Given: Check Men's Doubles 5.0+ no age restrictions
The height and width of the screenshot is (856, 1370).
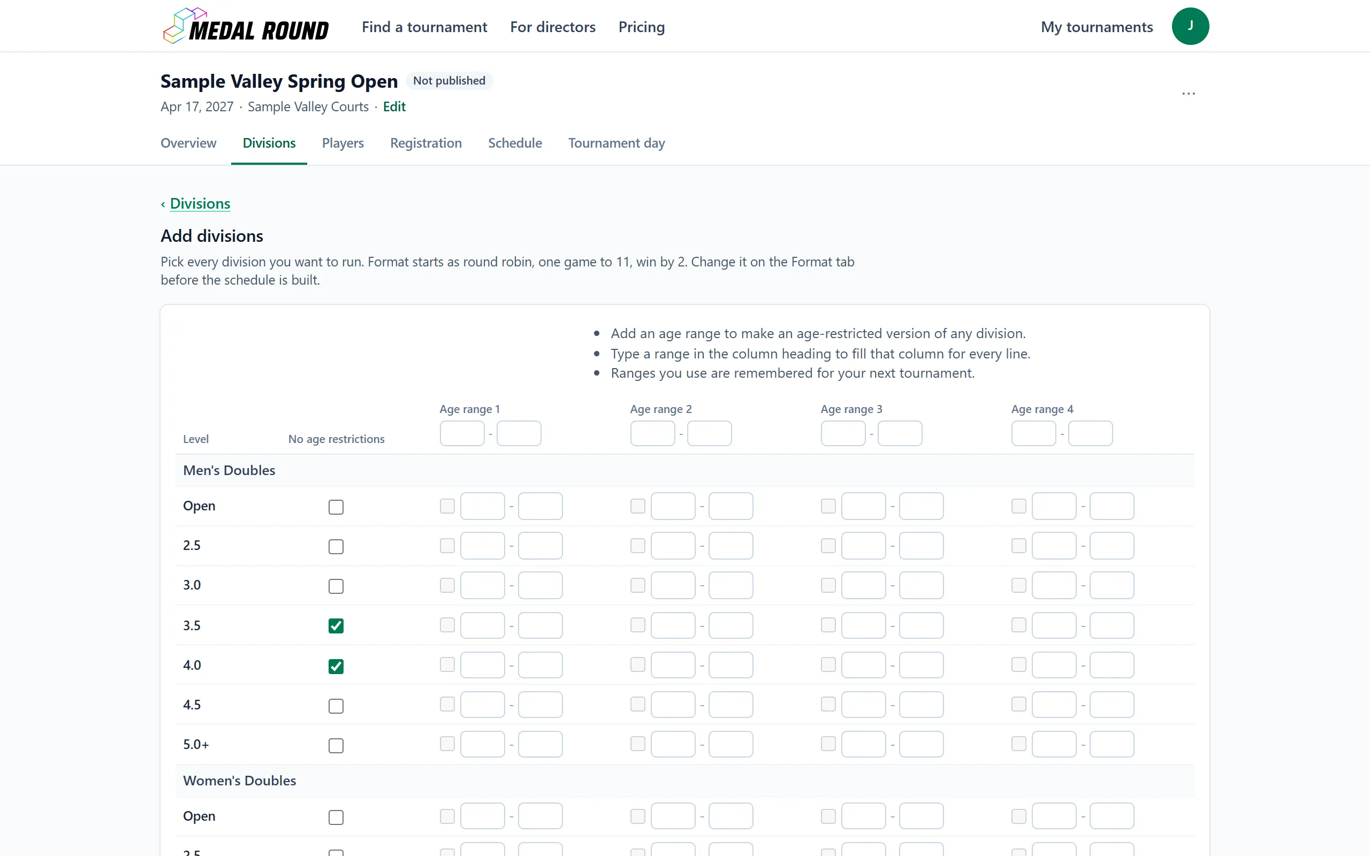Looking at the screenshot, I should point(336,746).
